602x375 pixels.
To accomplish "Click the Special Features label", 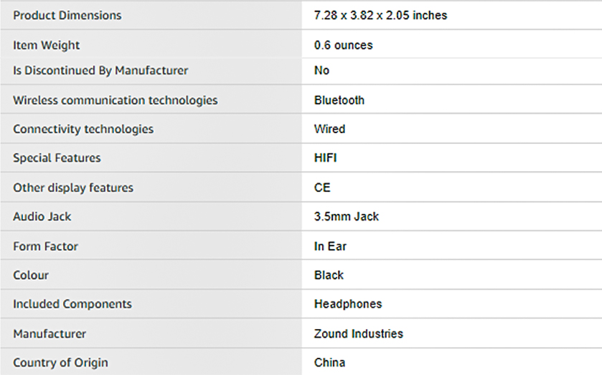I will 57,157.
